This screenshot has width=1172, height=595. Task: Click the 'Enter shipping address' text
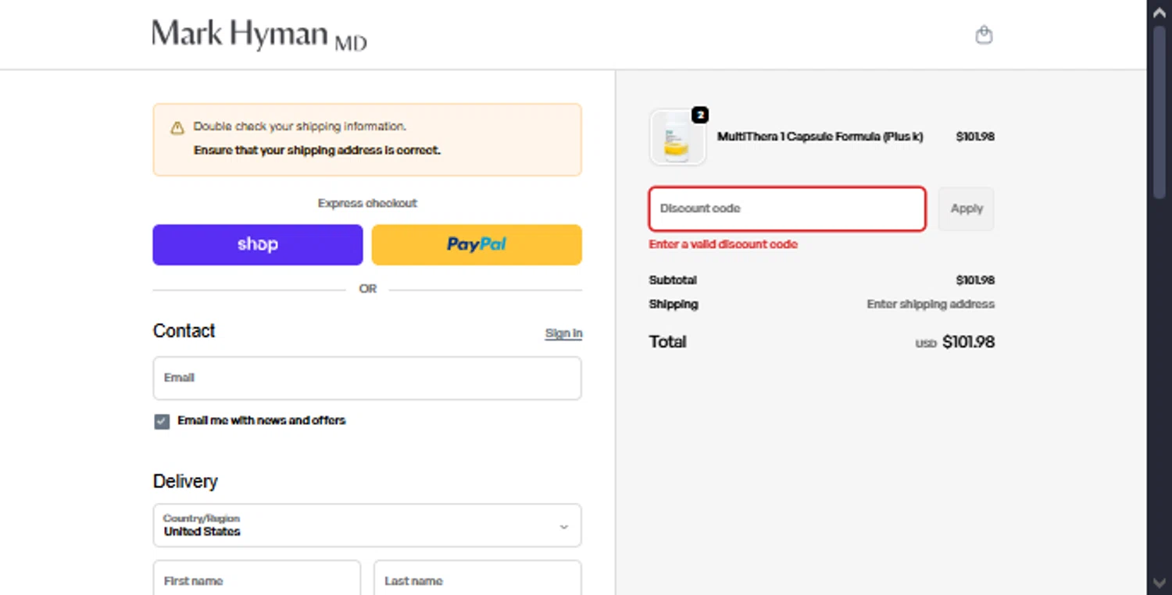931,305
